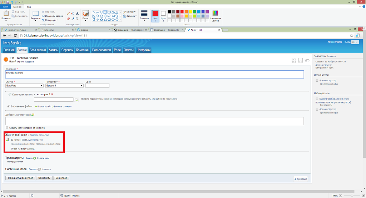Click the Save icon in quick access toolbar
Viewport: 366px width, 198px height.
tap(8, 2)
